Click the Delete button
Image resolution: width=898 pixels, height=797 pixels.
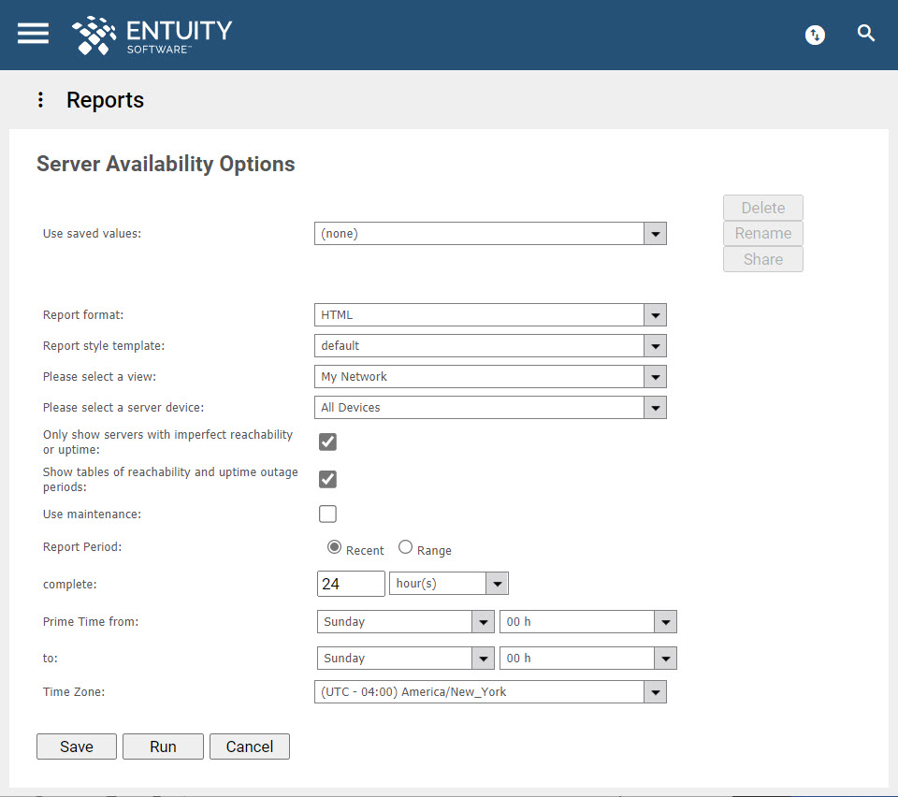[763, 208]
